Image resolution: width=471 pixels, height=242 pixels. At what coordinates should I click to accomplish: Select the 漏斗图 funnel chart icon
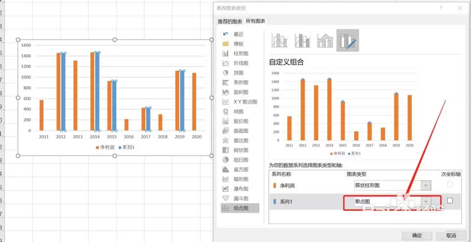(x=225, y=198)
